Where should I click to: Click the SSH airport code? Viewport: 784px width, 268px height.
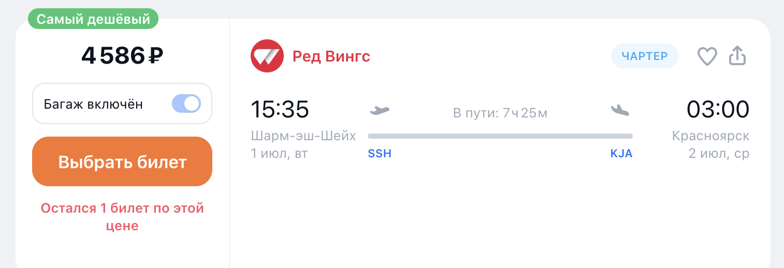(x=380, y=154)
